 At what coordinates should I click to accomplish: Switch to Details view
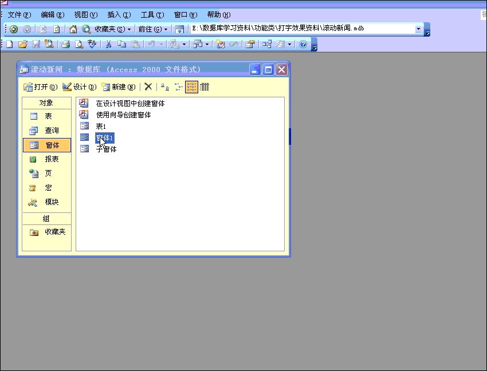click(x=205, y=87)
